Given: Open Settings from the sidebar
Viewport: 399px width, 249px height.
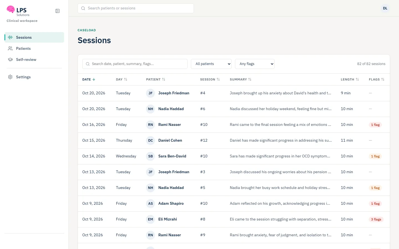Looking at the screenshot, I should click(x=34, y=77).
